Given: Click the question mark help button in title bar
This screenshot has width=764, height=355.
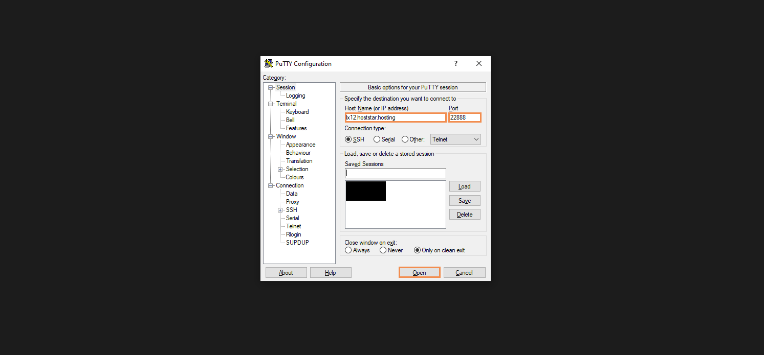Looking at the screenshot, I should pos(456,64).
